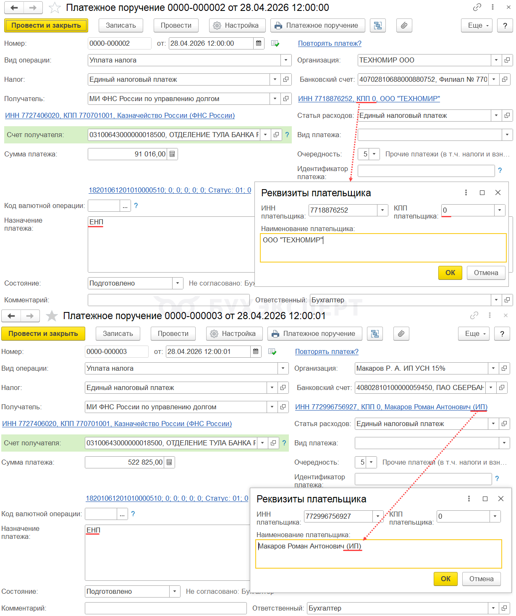Expand Вид операции dropdown in order 0000-000002

point(286,60)
